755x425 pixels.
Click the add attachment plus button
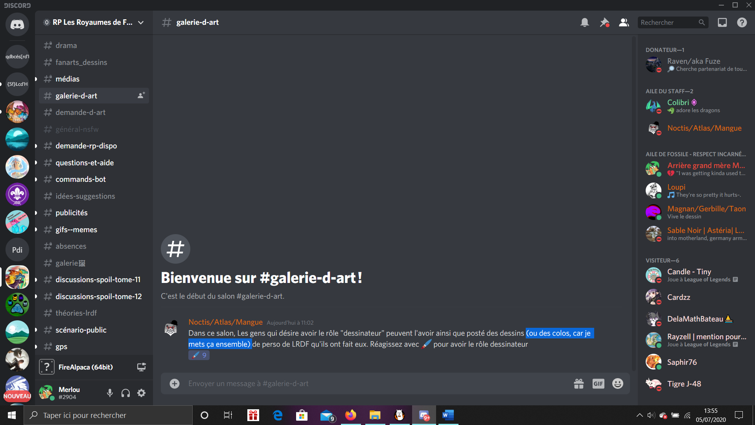[175, 384]
